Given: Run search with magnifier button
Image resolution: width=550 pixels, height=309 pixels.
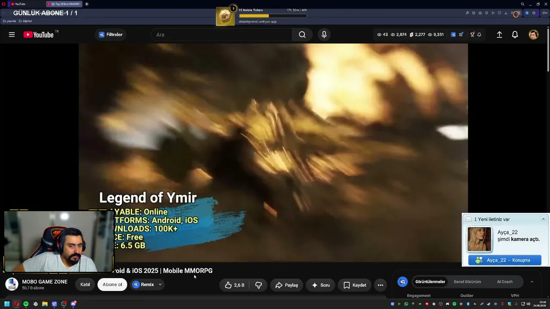Looking at the screenshot, I should point(302,35).
